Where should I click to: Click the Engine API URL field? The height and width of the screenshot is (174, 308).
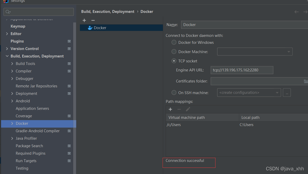click(242, 70)
